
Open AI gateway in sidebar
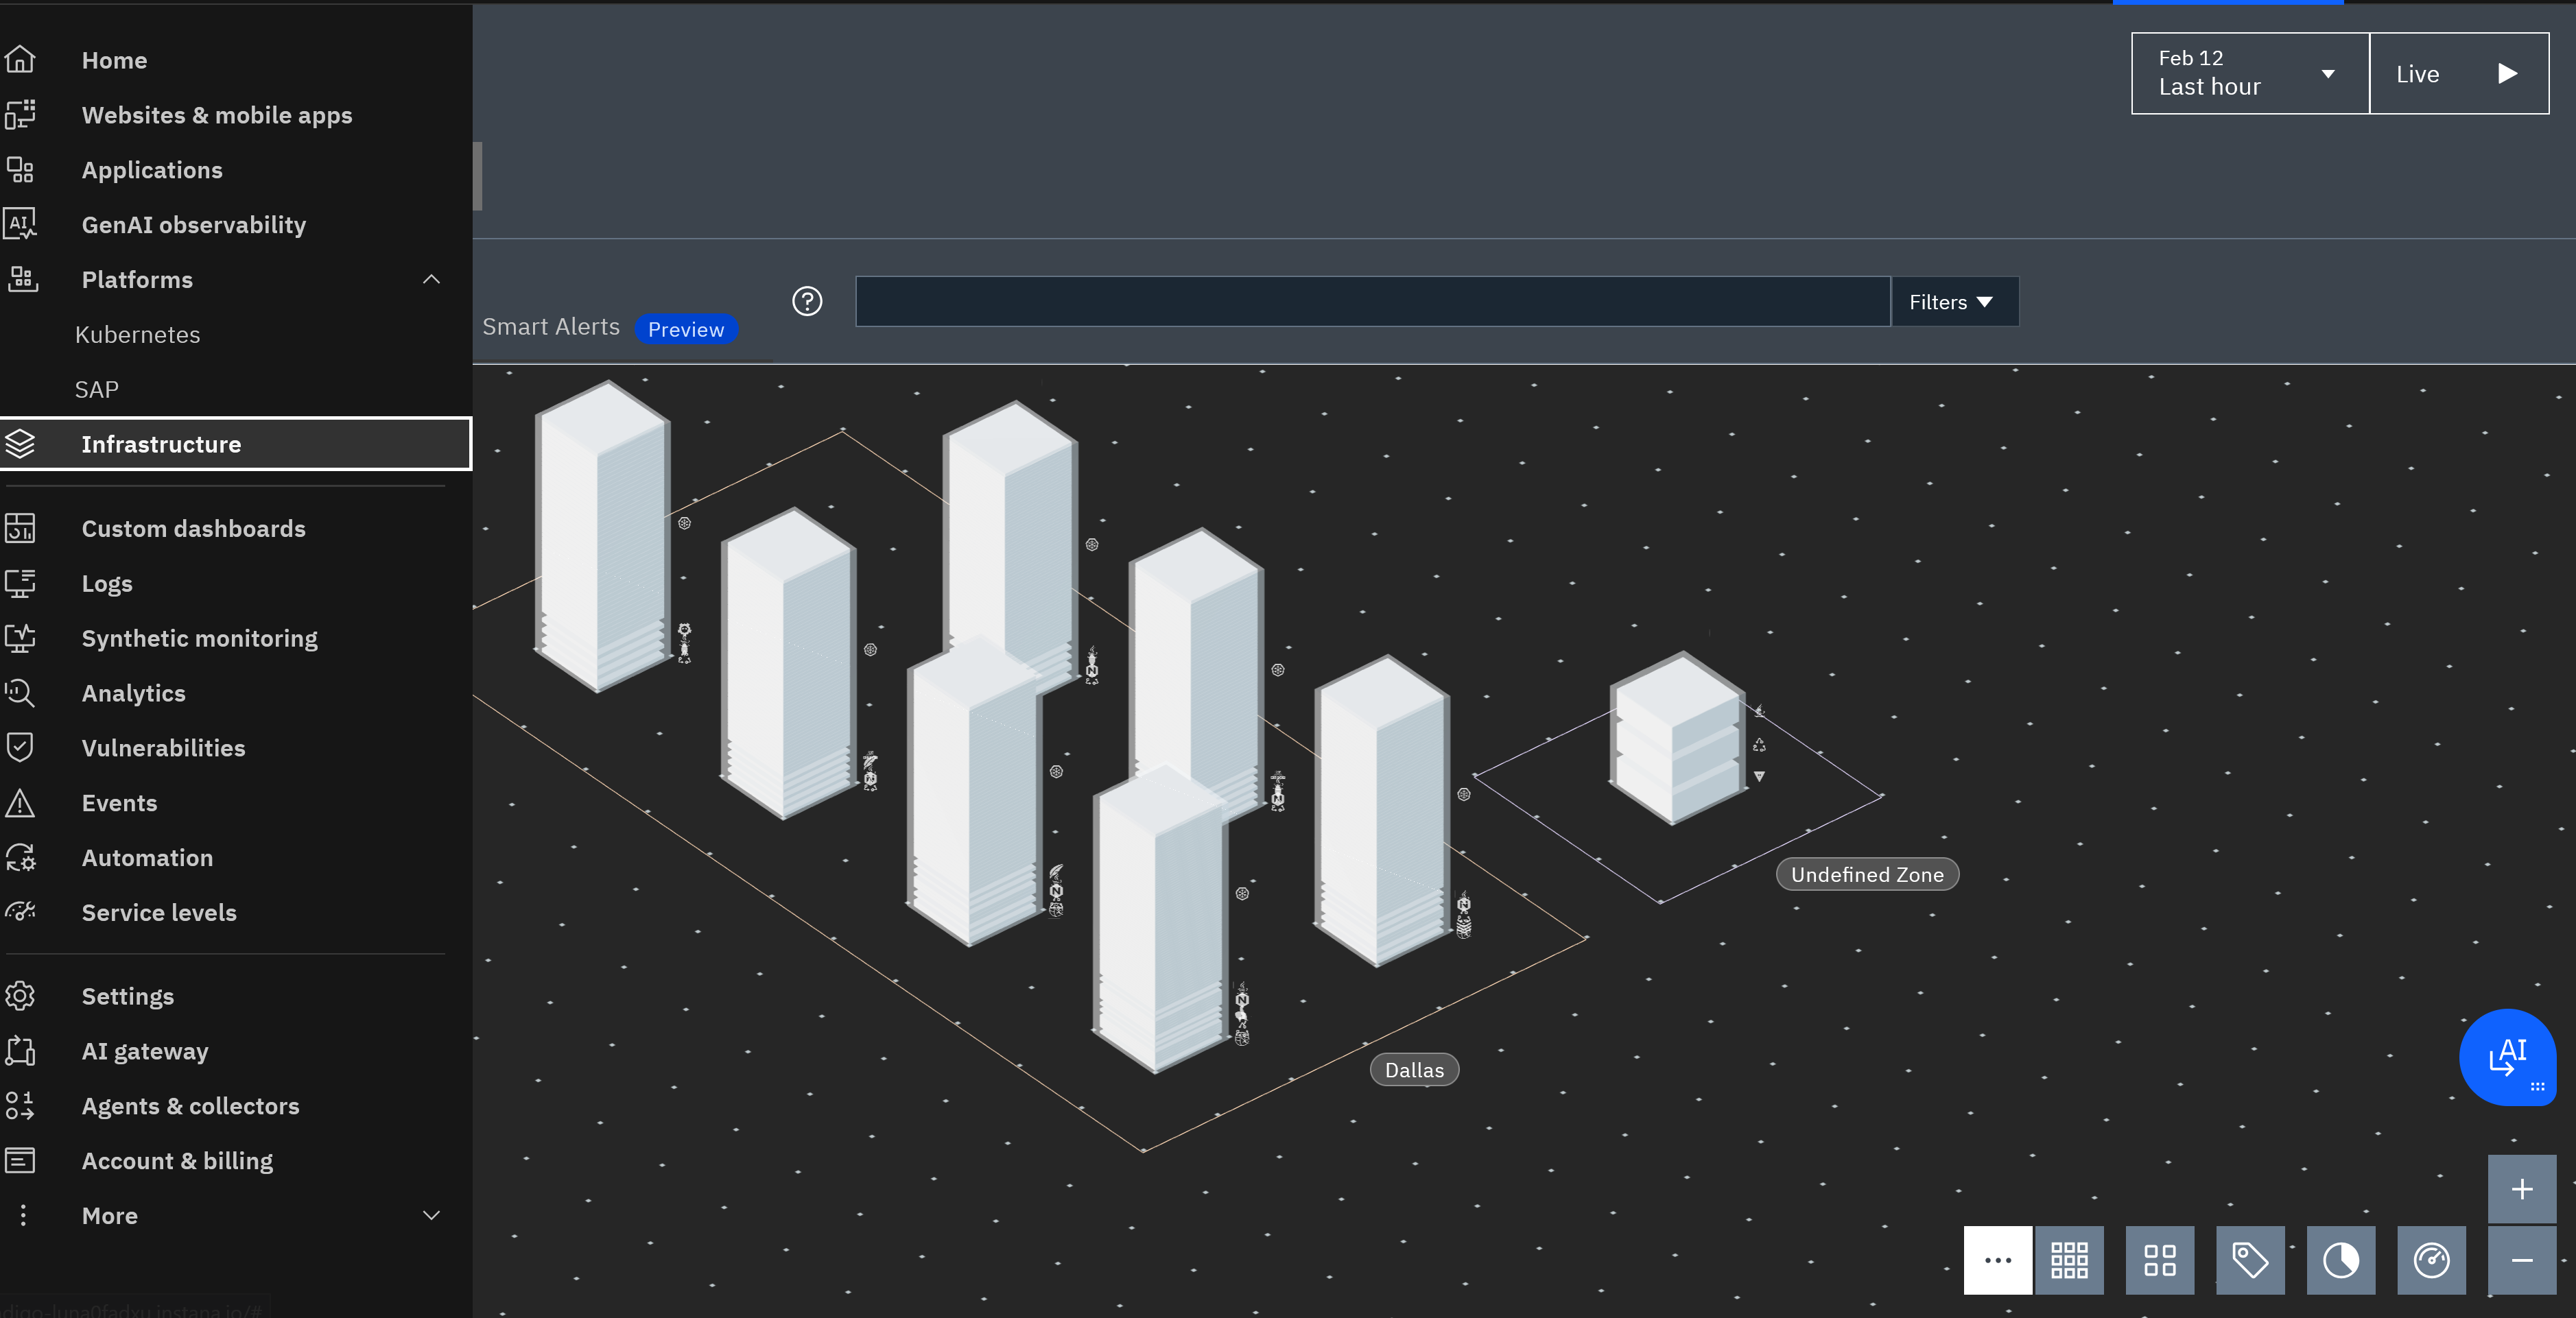tap(236, 1051)
